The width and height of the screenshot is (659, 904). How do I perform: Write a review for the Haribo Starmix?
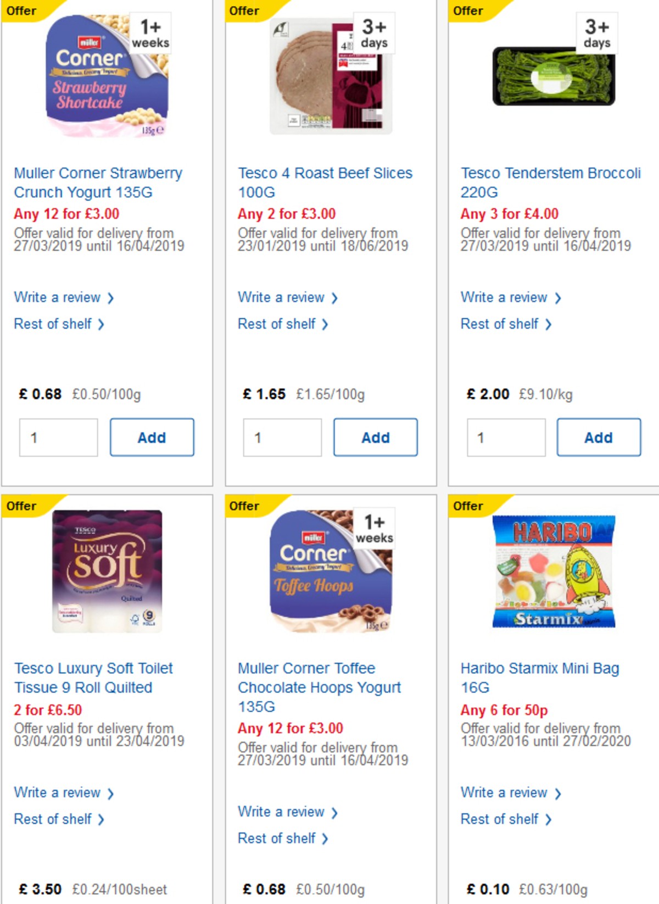(x=506, y=792)
